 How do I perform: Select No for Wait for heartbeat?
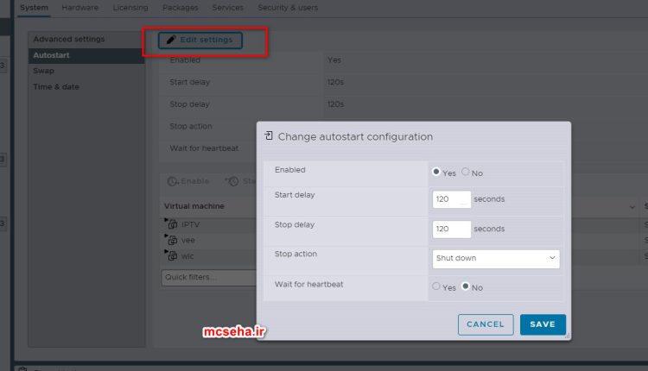click(466, 286)
